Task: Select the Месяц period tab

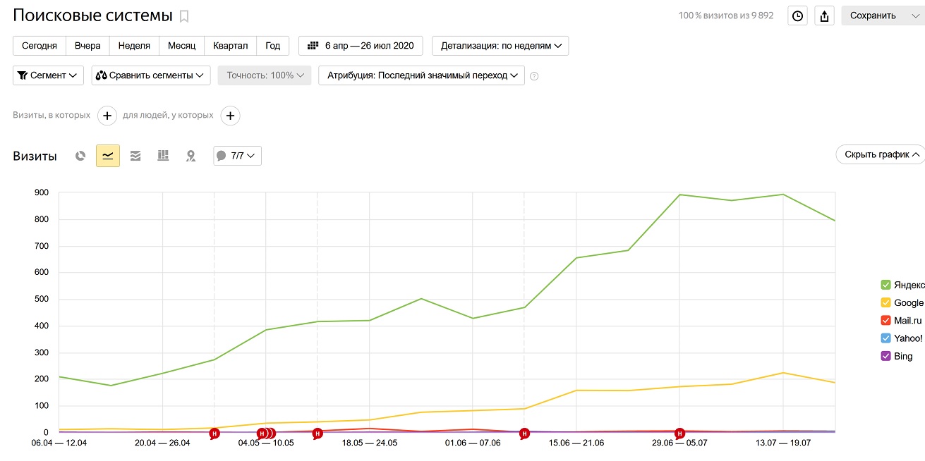Action: 181,46
